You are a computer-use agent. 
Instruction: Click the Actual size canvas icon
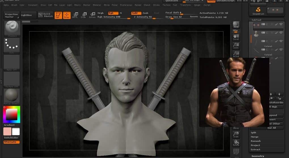pyautogui.click(x=236, y=54)
